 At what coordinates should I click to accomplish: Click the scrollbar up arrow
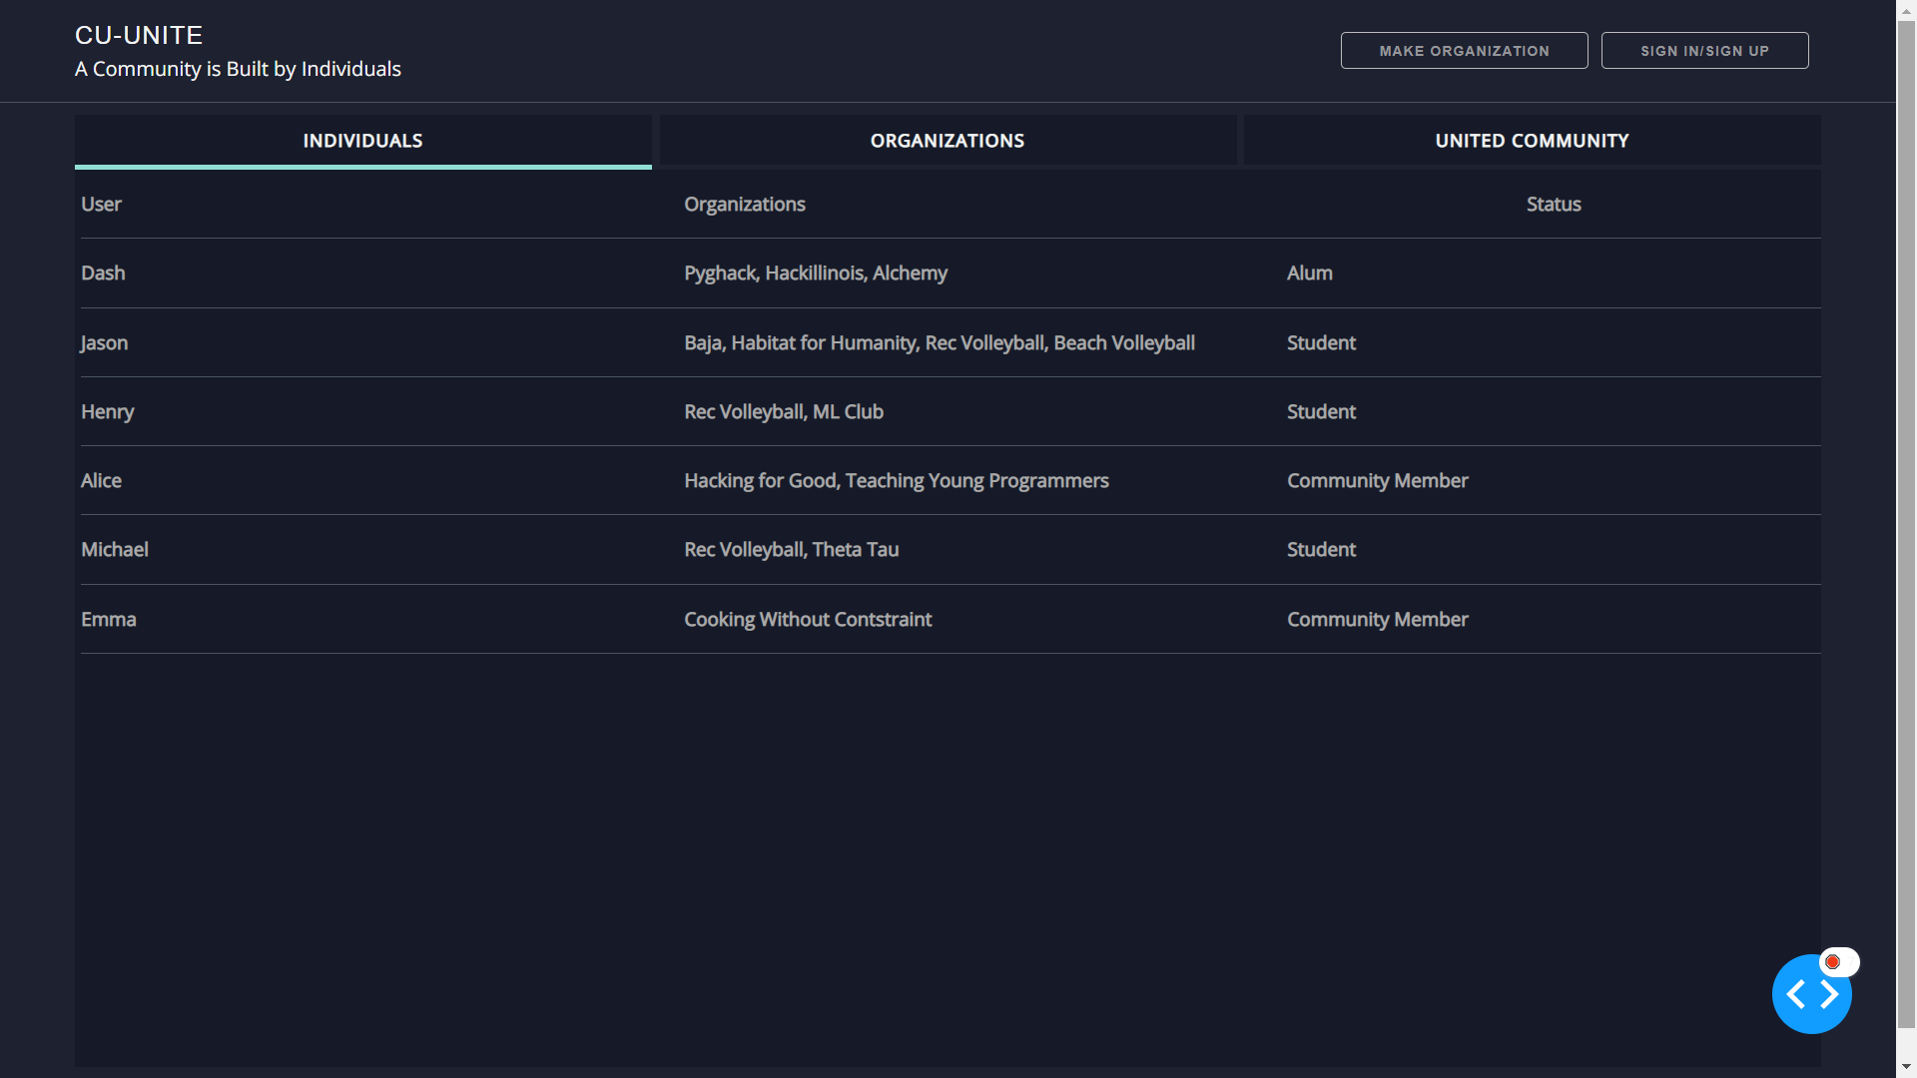[1906, 10]
